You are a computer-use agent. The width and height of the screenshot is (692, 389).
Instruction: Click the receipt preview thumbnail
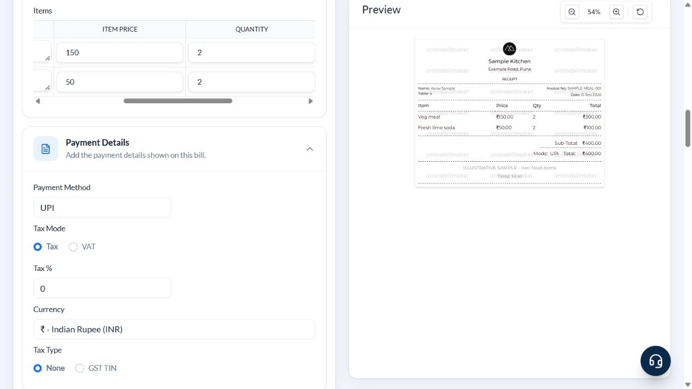point(509,113)
